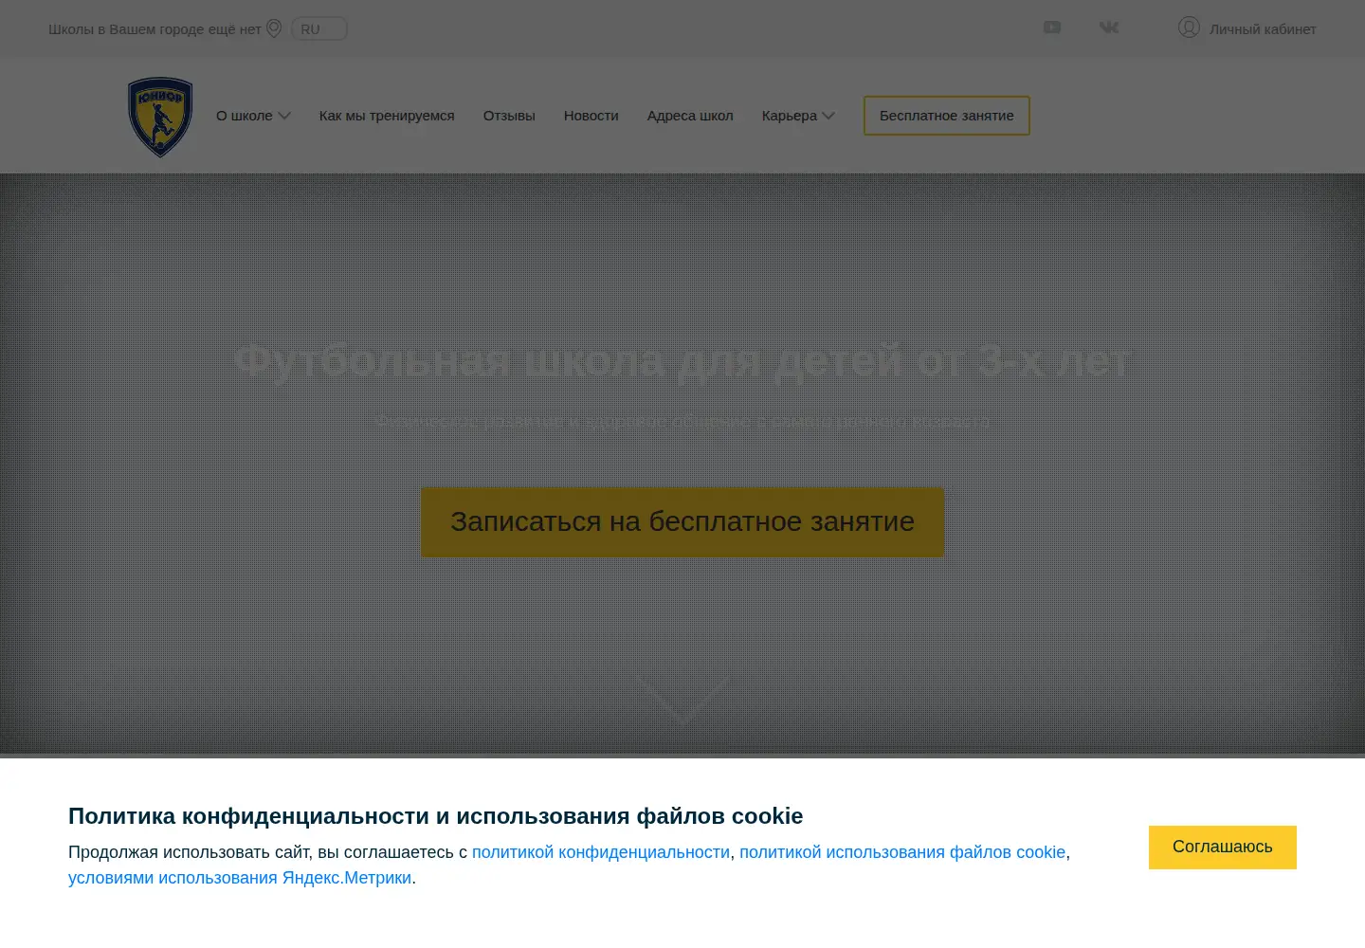The height and width of the screenshot is (948, 1365).
Task: Expand the Карьера chevron
Action: click(x=828, y=116)
